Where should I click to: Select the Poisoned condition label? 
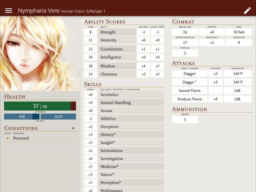pos(21,138)
